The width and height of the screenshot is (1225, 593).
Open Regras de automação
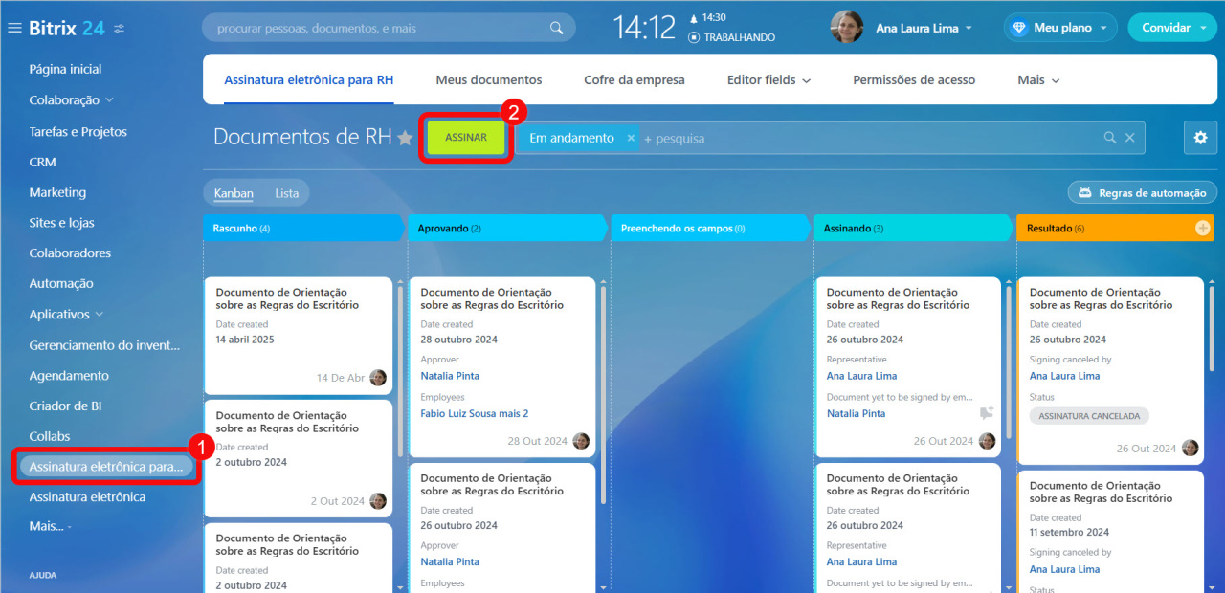1142,193
